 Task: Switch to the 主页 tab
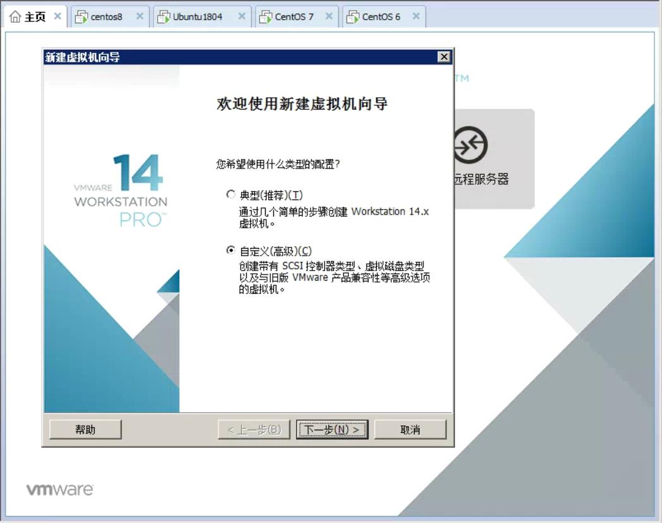coord(35,17)
